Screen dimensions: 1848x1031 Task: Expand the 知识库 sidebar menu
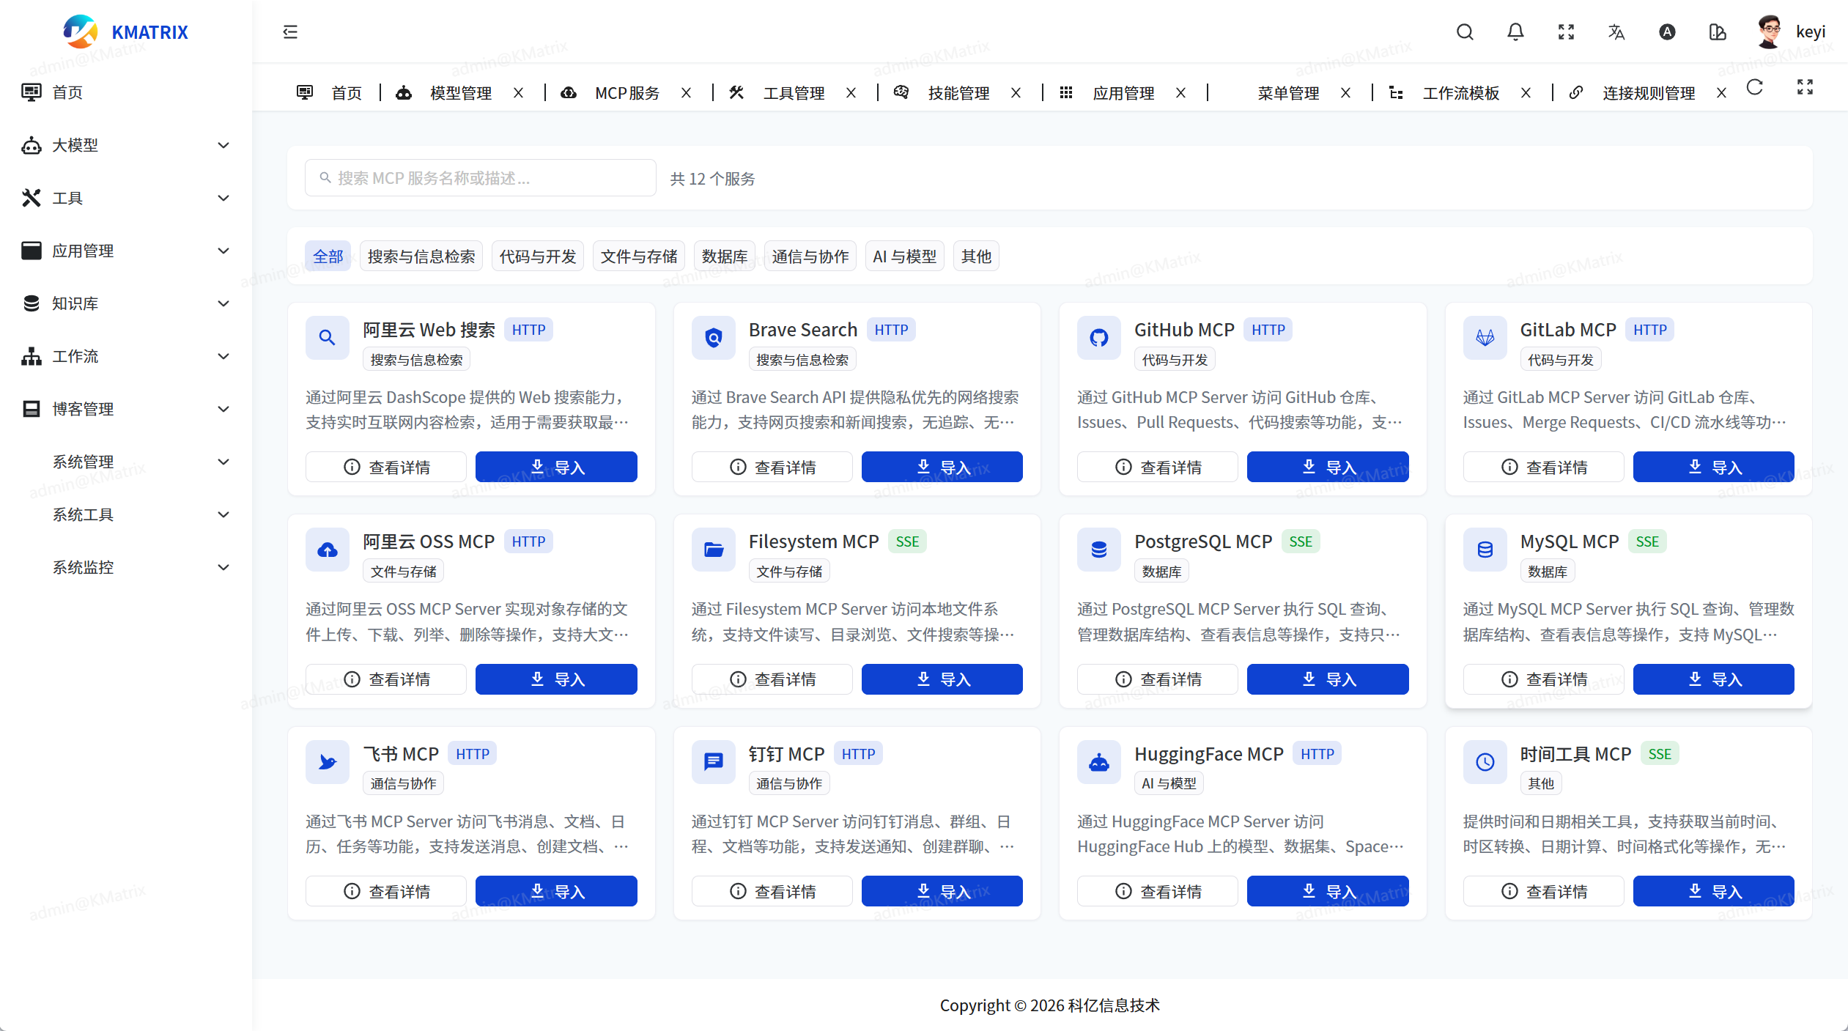pos(126,303)
